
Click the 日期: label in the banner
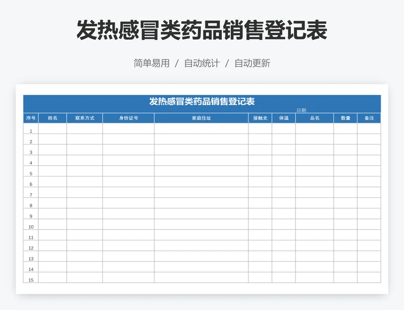click(x=301, y=110)
